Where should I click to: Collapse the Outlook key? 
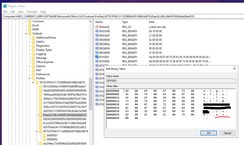pos(26,34)
